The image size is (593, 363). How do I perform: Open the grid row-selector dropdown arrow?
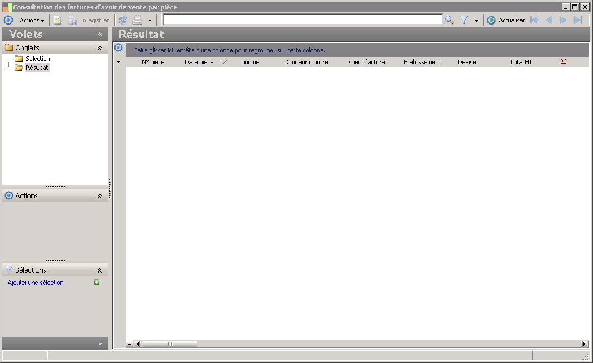tap(119, 62)
